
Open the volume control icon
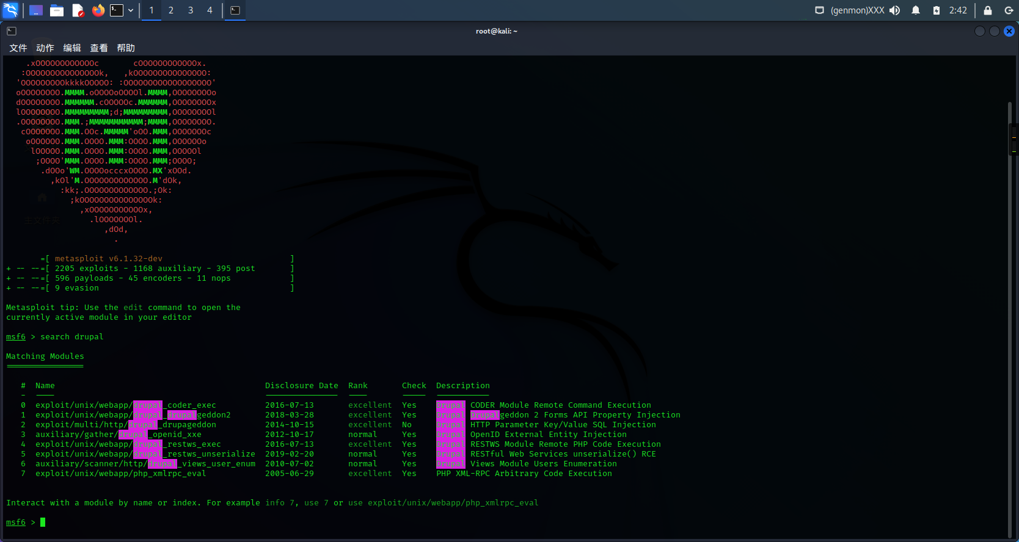895,10
